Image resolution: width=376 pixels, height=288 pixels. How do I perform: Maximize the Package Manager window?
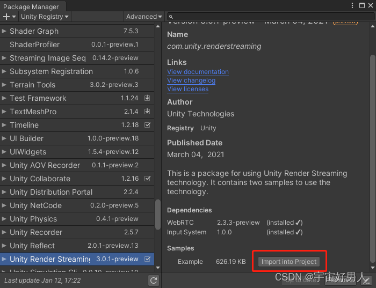coord(362,5)
